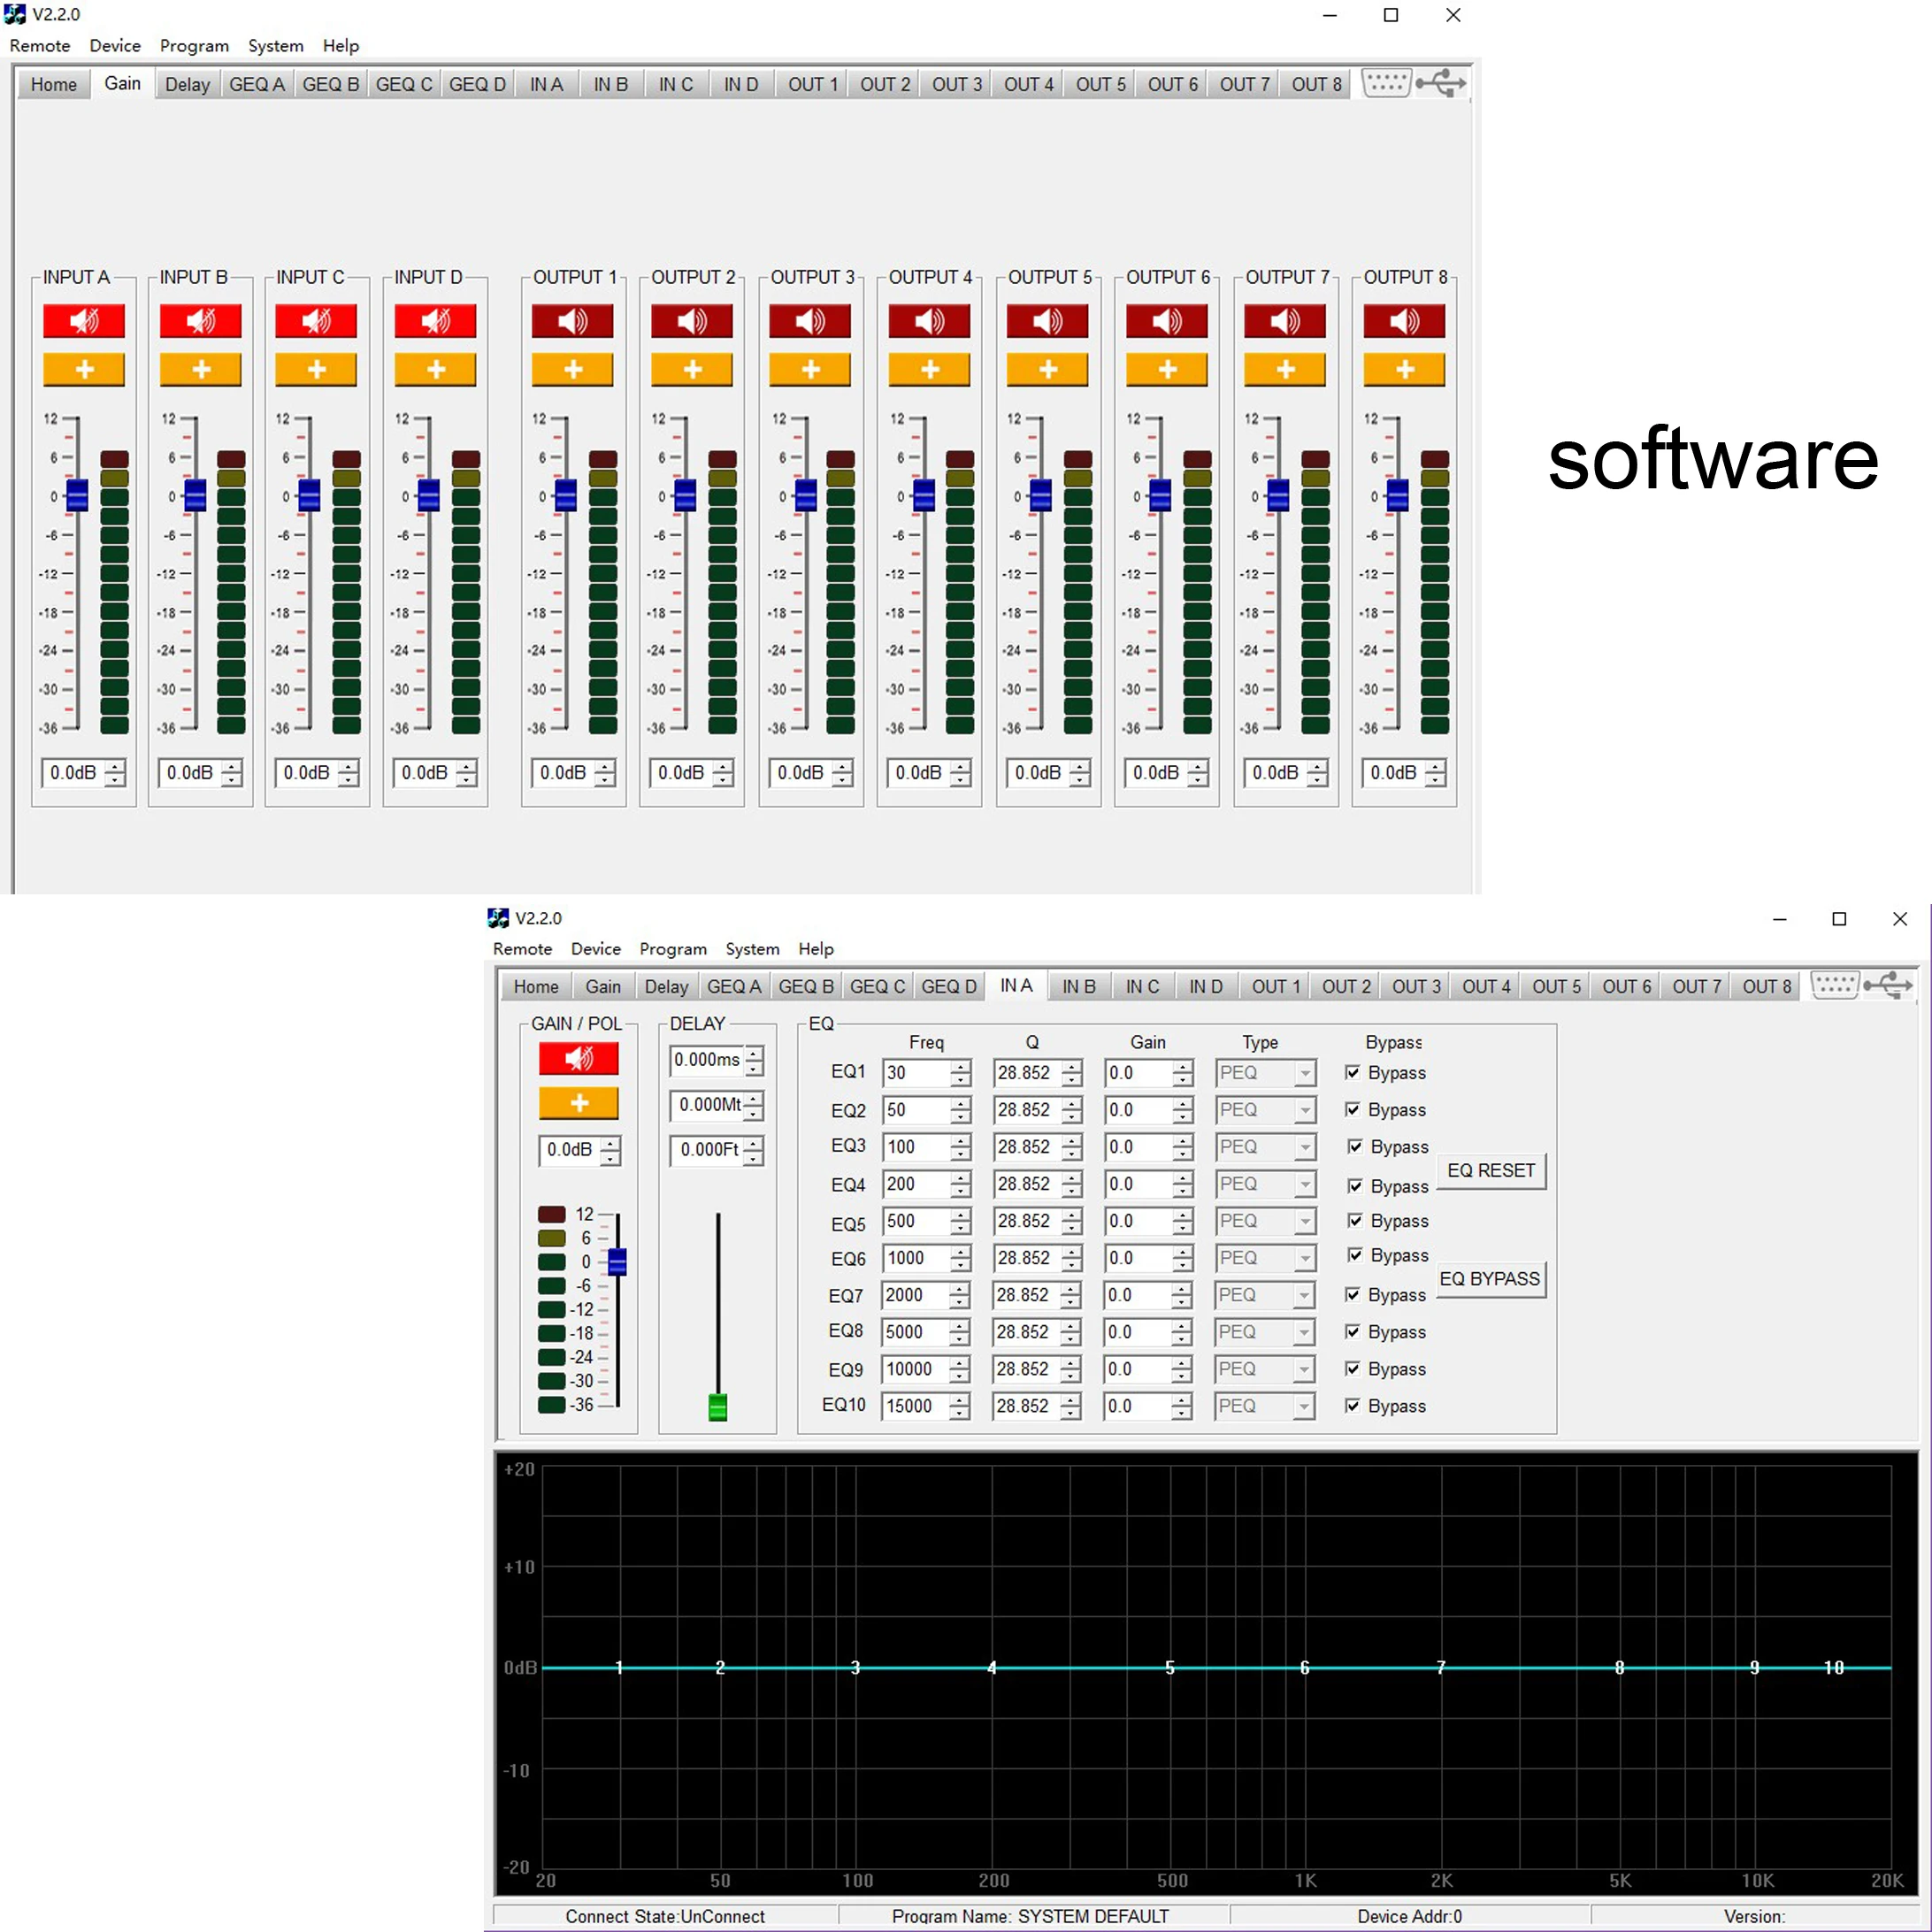Click the serial port connection icon in the top window

coord(1386,83)
